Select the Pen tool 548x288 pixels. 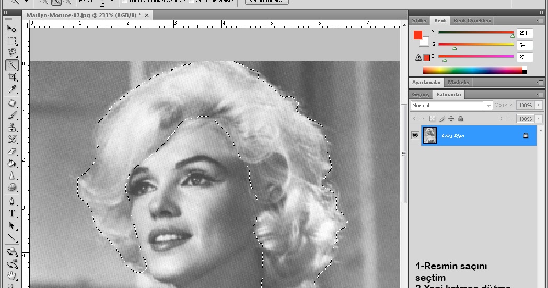(12, 201)
